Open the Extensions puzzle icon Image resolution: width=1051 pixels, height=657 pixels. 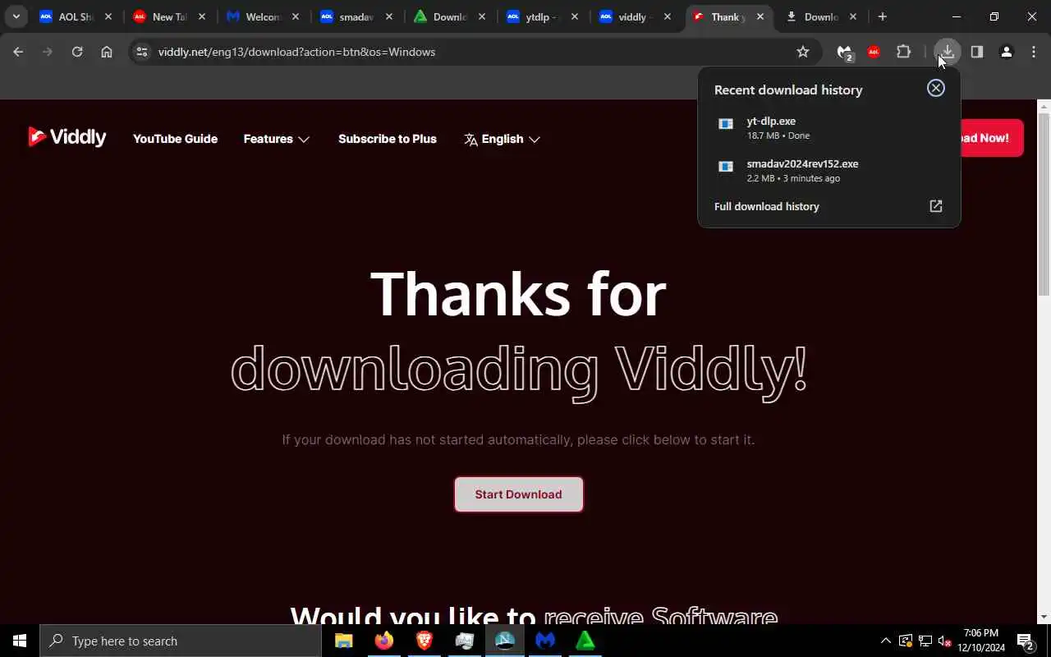(904, 52)
